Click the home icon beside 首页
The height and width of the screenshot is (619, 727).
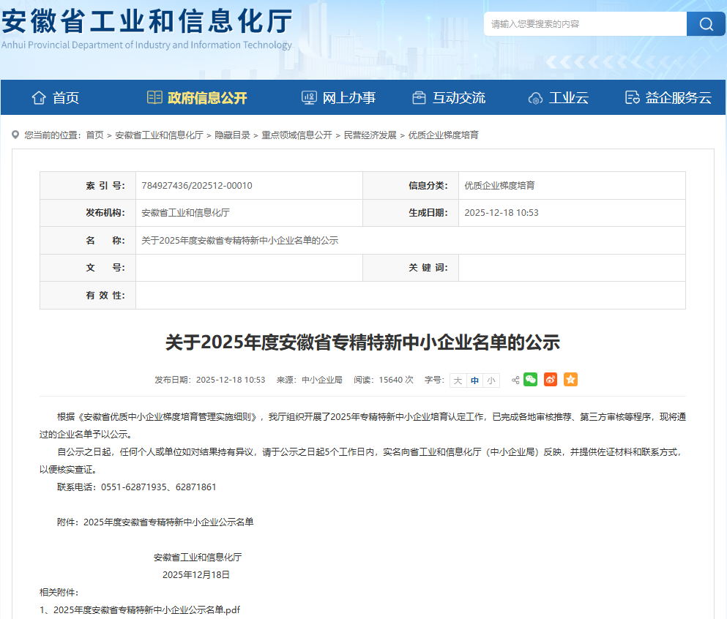pyautogui.click(x=39, y=98)
